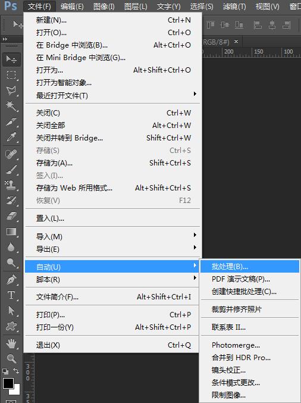Open the 编辑(E) menu

[72, 6]
